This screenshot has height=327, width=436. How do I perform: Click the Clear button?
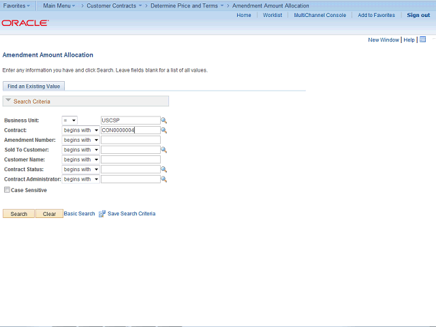pyautogui.click(x=49, y=213)
